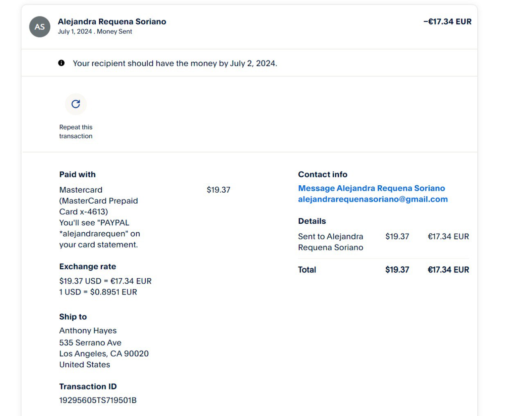Click the Repeat this transaction label text
This screenshot has height=416, width=524.
pyautogui.click(x=76, y=132)
